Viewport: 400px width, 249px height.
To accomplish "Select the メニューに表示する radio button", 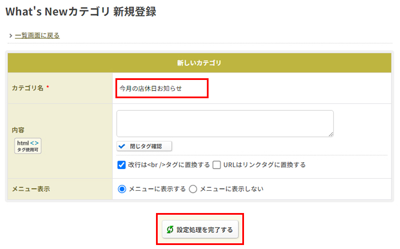I will coord(122,189).
